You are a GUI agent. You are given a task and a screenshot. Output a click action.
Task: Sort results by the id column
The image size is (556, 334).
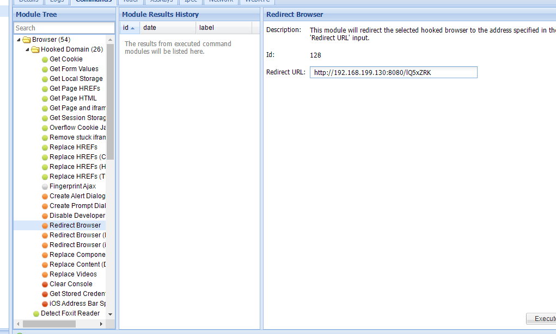pos(130,28)
